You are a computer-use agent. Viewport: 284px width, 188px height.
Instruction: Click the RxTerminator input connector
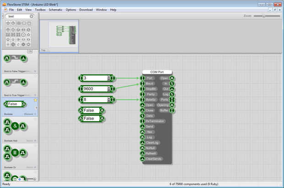click(x=142, y=121)
